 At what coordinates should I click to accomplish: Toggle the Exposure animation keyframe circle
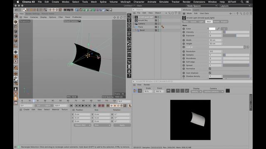pyautogui.click(x=184, y=36)
